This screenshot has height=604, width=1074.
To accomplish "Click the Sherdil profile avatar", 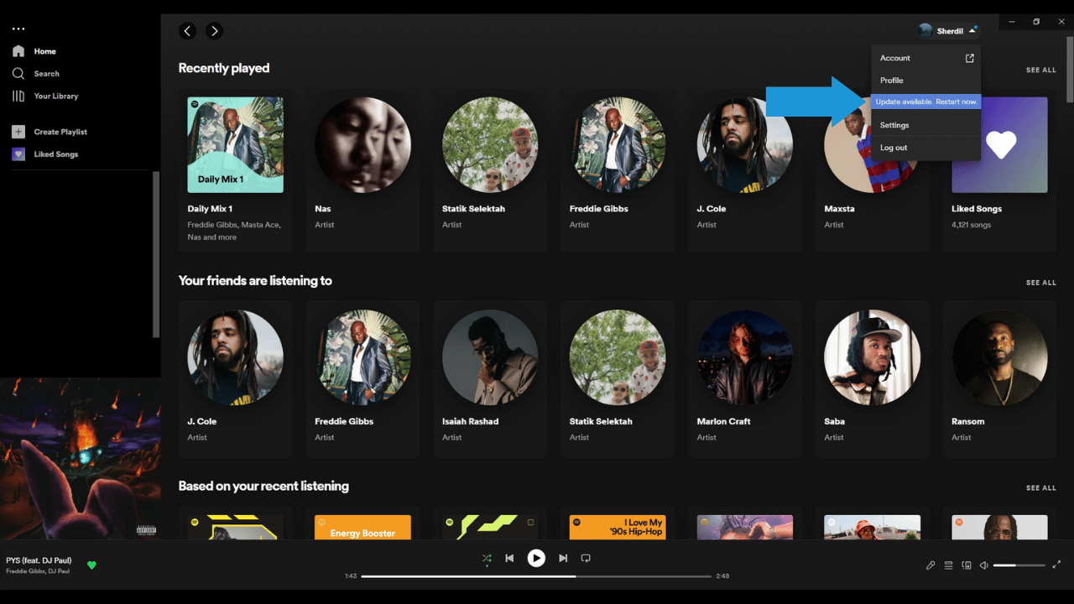I will pyautogui.click(x=925, y=31).
